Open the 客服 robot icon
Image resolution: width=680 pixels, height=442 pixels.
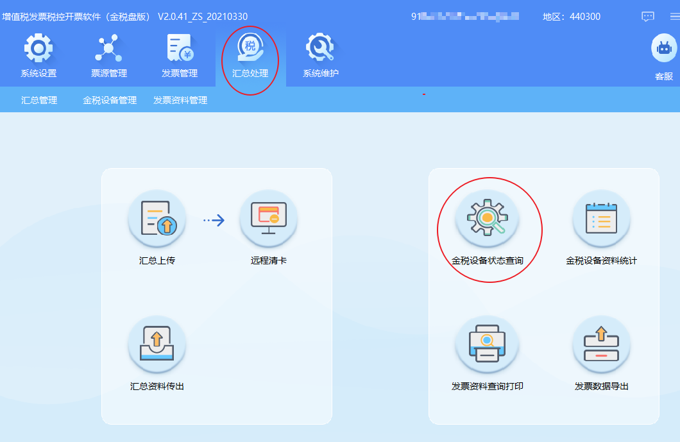coord(664,47)
